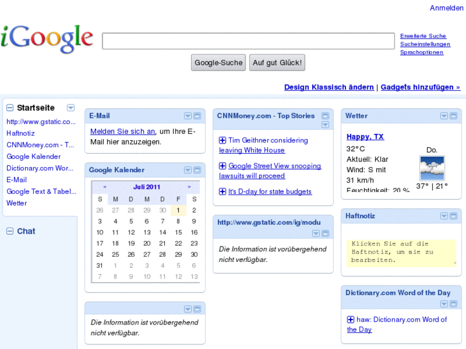Screen dimensions: 466x349
Task: Select July 22 in the calendar
Action: point(178,243)
